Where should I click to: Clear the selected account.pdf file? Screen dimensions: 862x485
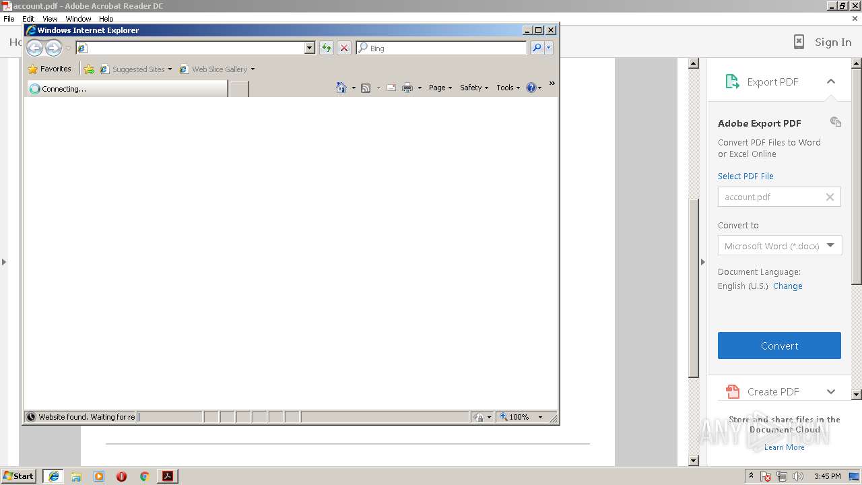(830, 197)
